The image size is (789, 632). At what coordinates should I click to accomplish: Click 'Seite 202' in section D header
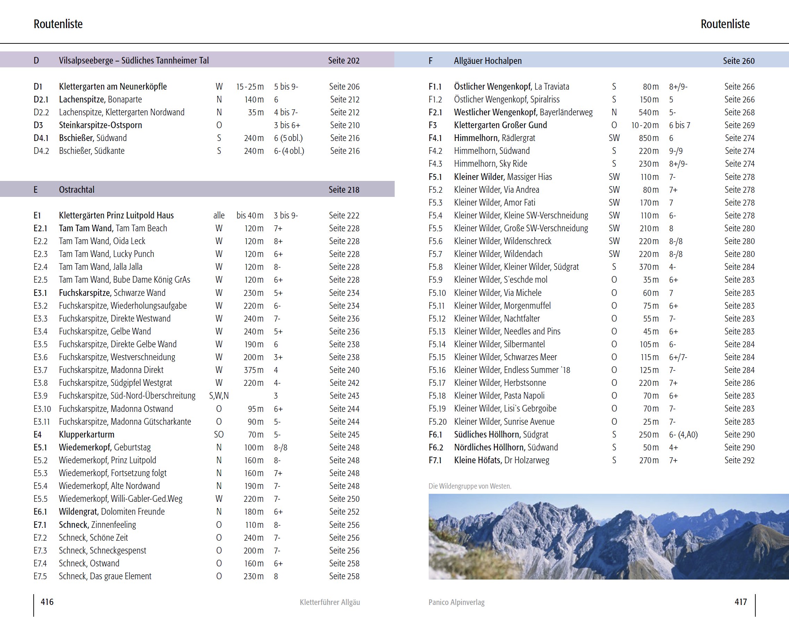(x=344, y=60)
